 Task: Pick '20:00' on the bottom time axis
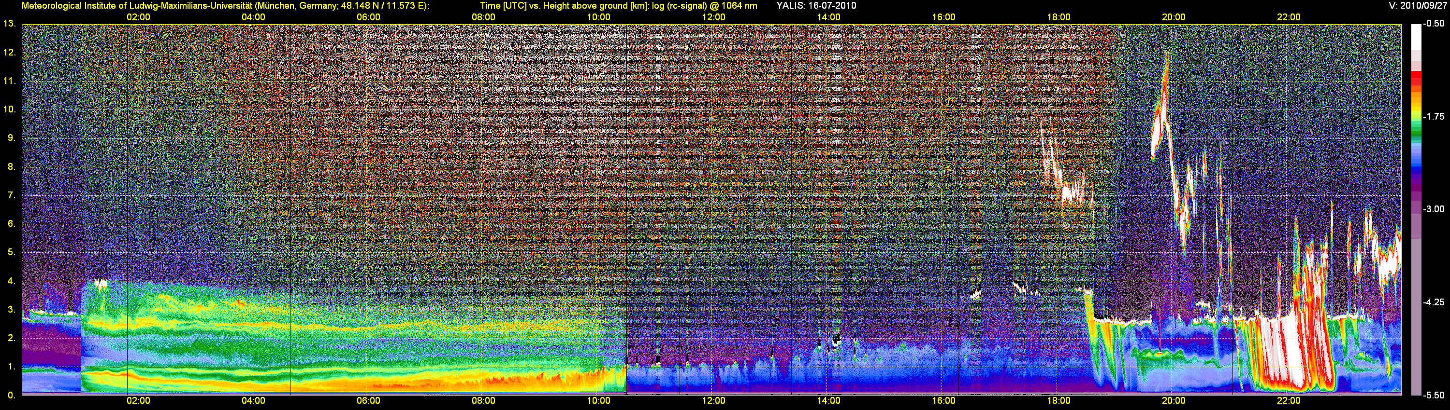(1174, 401)
